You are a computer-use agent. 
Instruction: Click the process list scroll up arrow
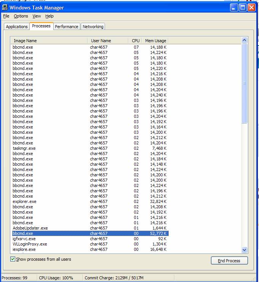point(245,40)
